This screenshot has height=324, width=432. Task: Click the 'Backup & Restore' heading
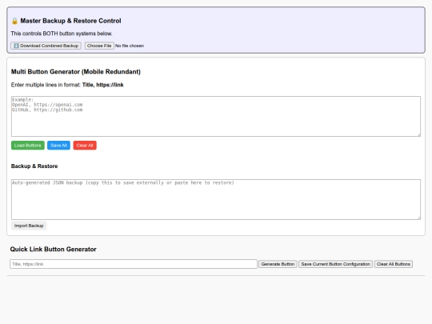[x=34, y=166]
